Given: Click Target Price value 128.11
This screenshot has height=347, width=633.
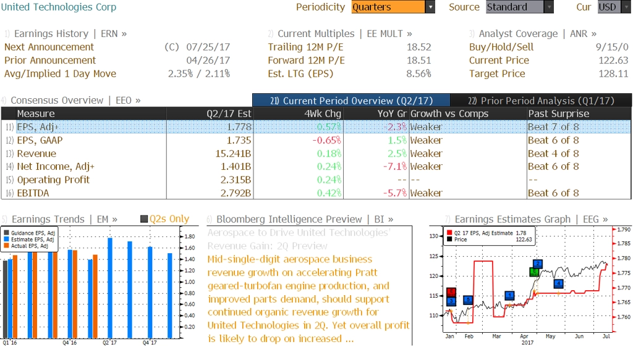Looking at the screenshot, I should point(614,73).
